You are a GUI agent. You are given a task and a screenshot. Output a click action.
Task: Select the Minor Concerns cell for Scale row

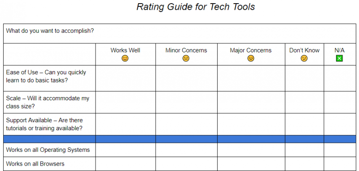click(186, 102)
